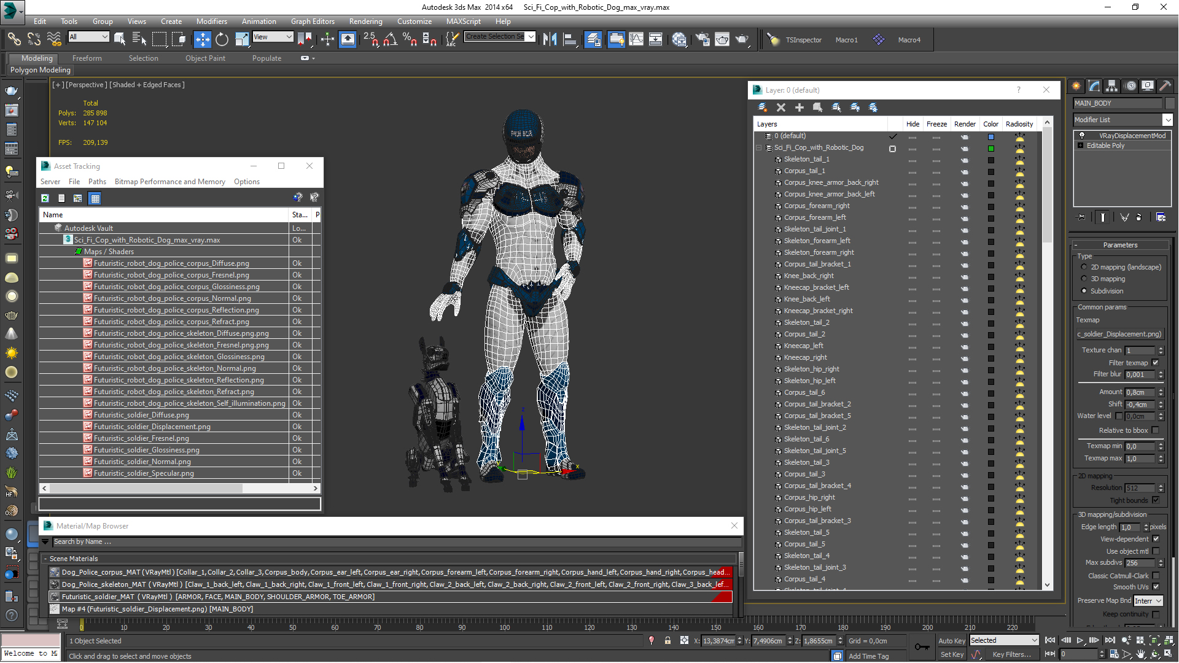Open the MAXScript menu
1179x663 pixels.
coord(464,21)
